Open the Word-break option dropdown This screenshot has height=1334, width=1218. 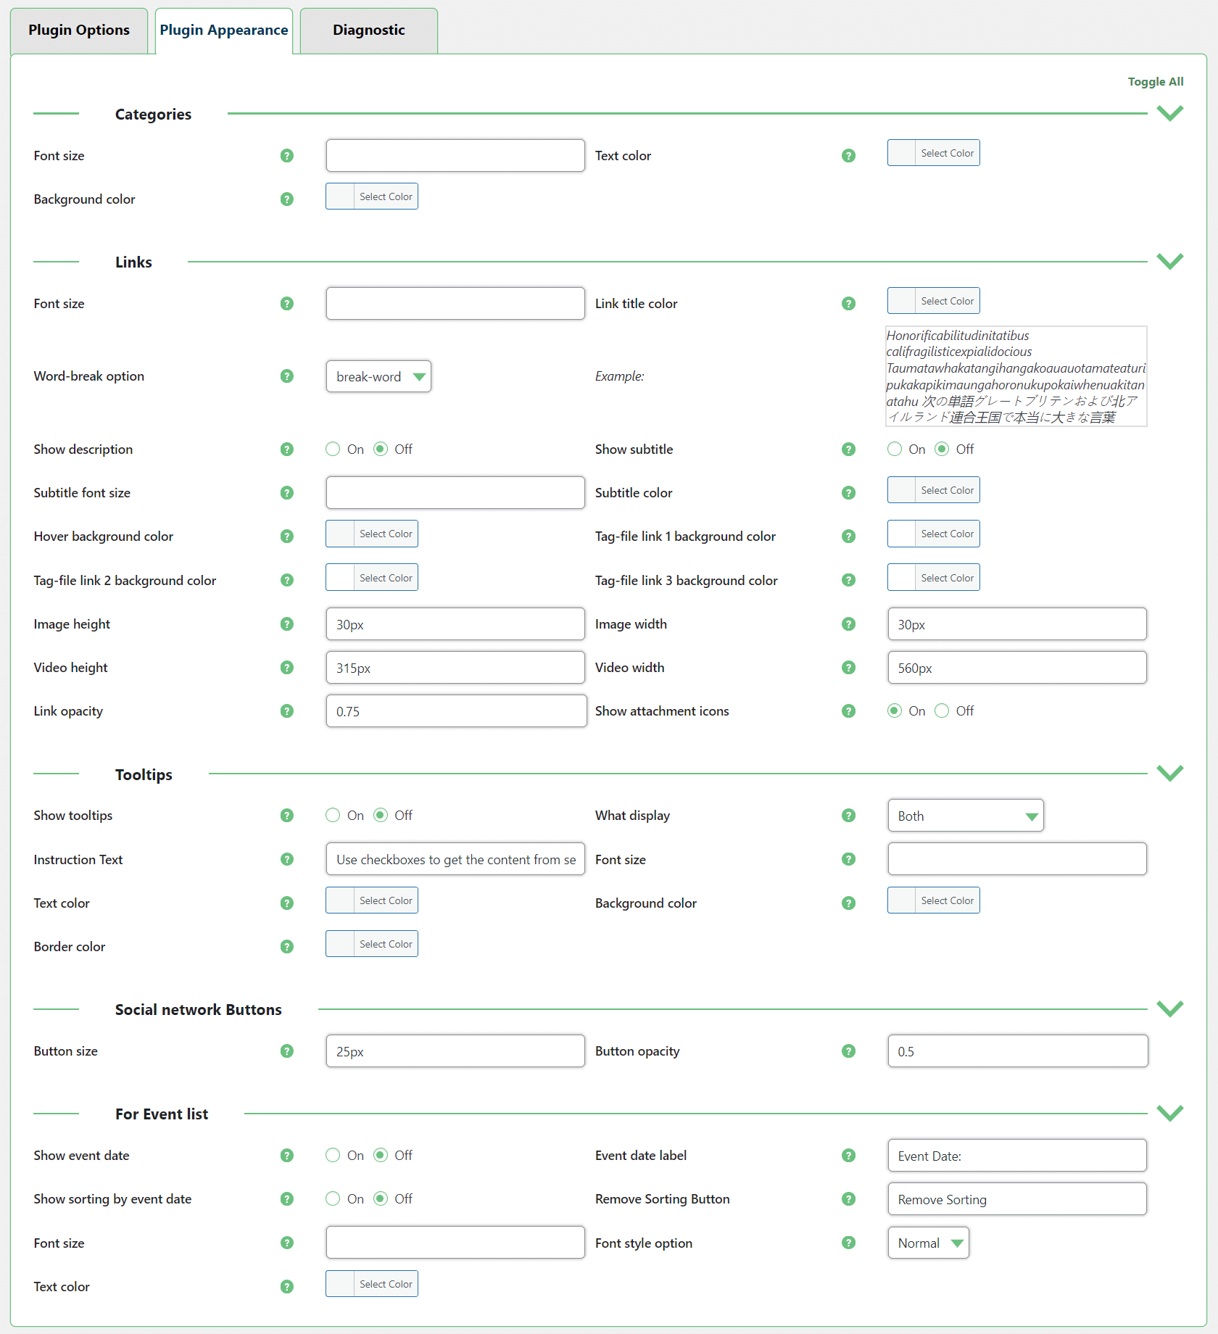tap(378, 377)
